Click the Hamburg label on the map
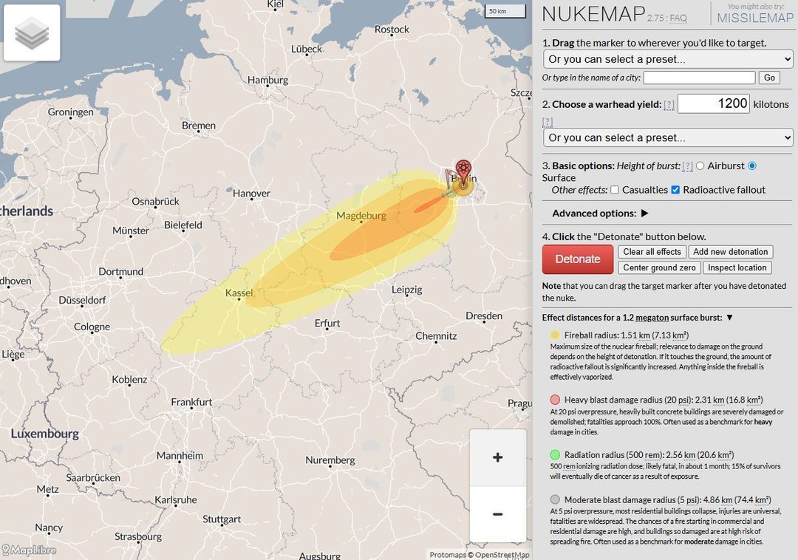This screenshot has width=798, height=560. [x=267, y=80]
